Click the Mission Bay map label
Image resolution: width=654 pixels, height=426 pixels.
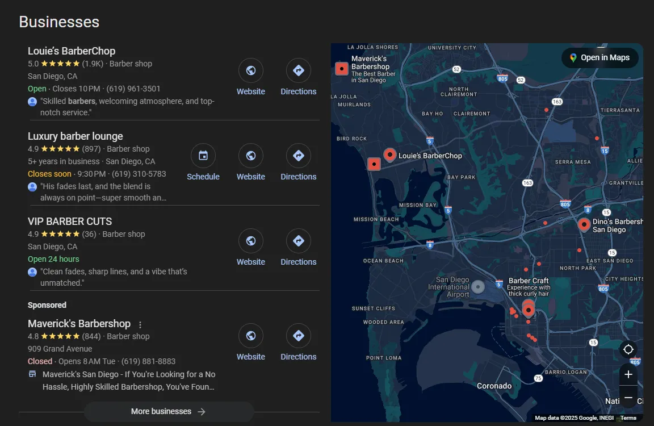tap(417, 205)
